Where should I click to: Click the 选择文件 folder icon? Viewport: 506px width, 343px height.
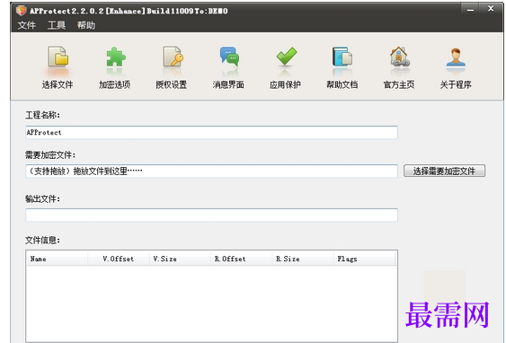click(58, 57)
